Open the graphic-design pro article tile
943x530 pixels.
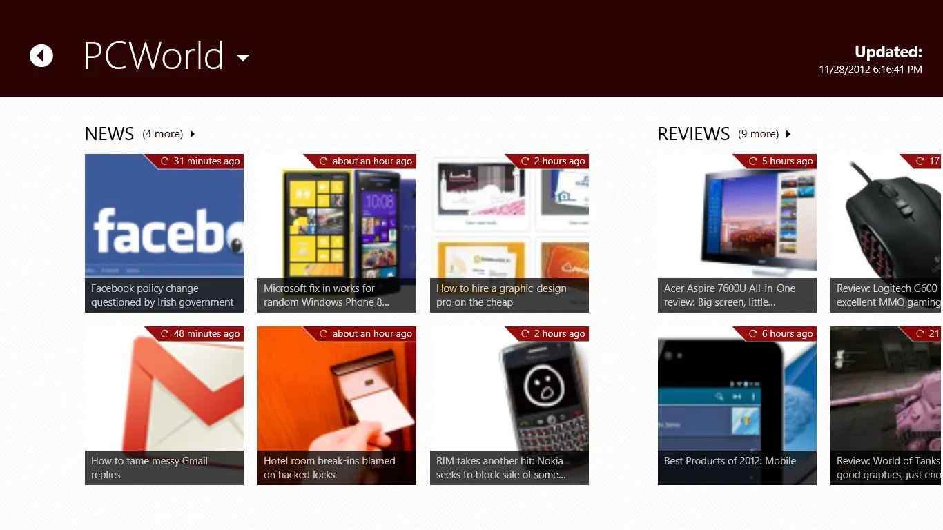click(509, 233)
